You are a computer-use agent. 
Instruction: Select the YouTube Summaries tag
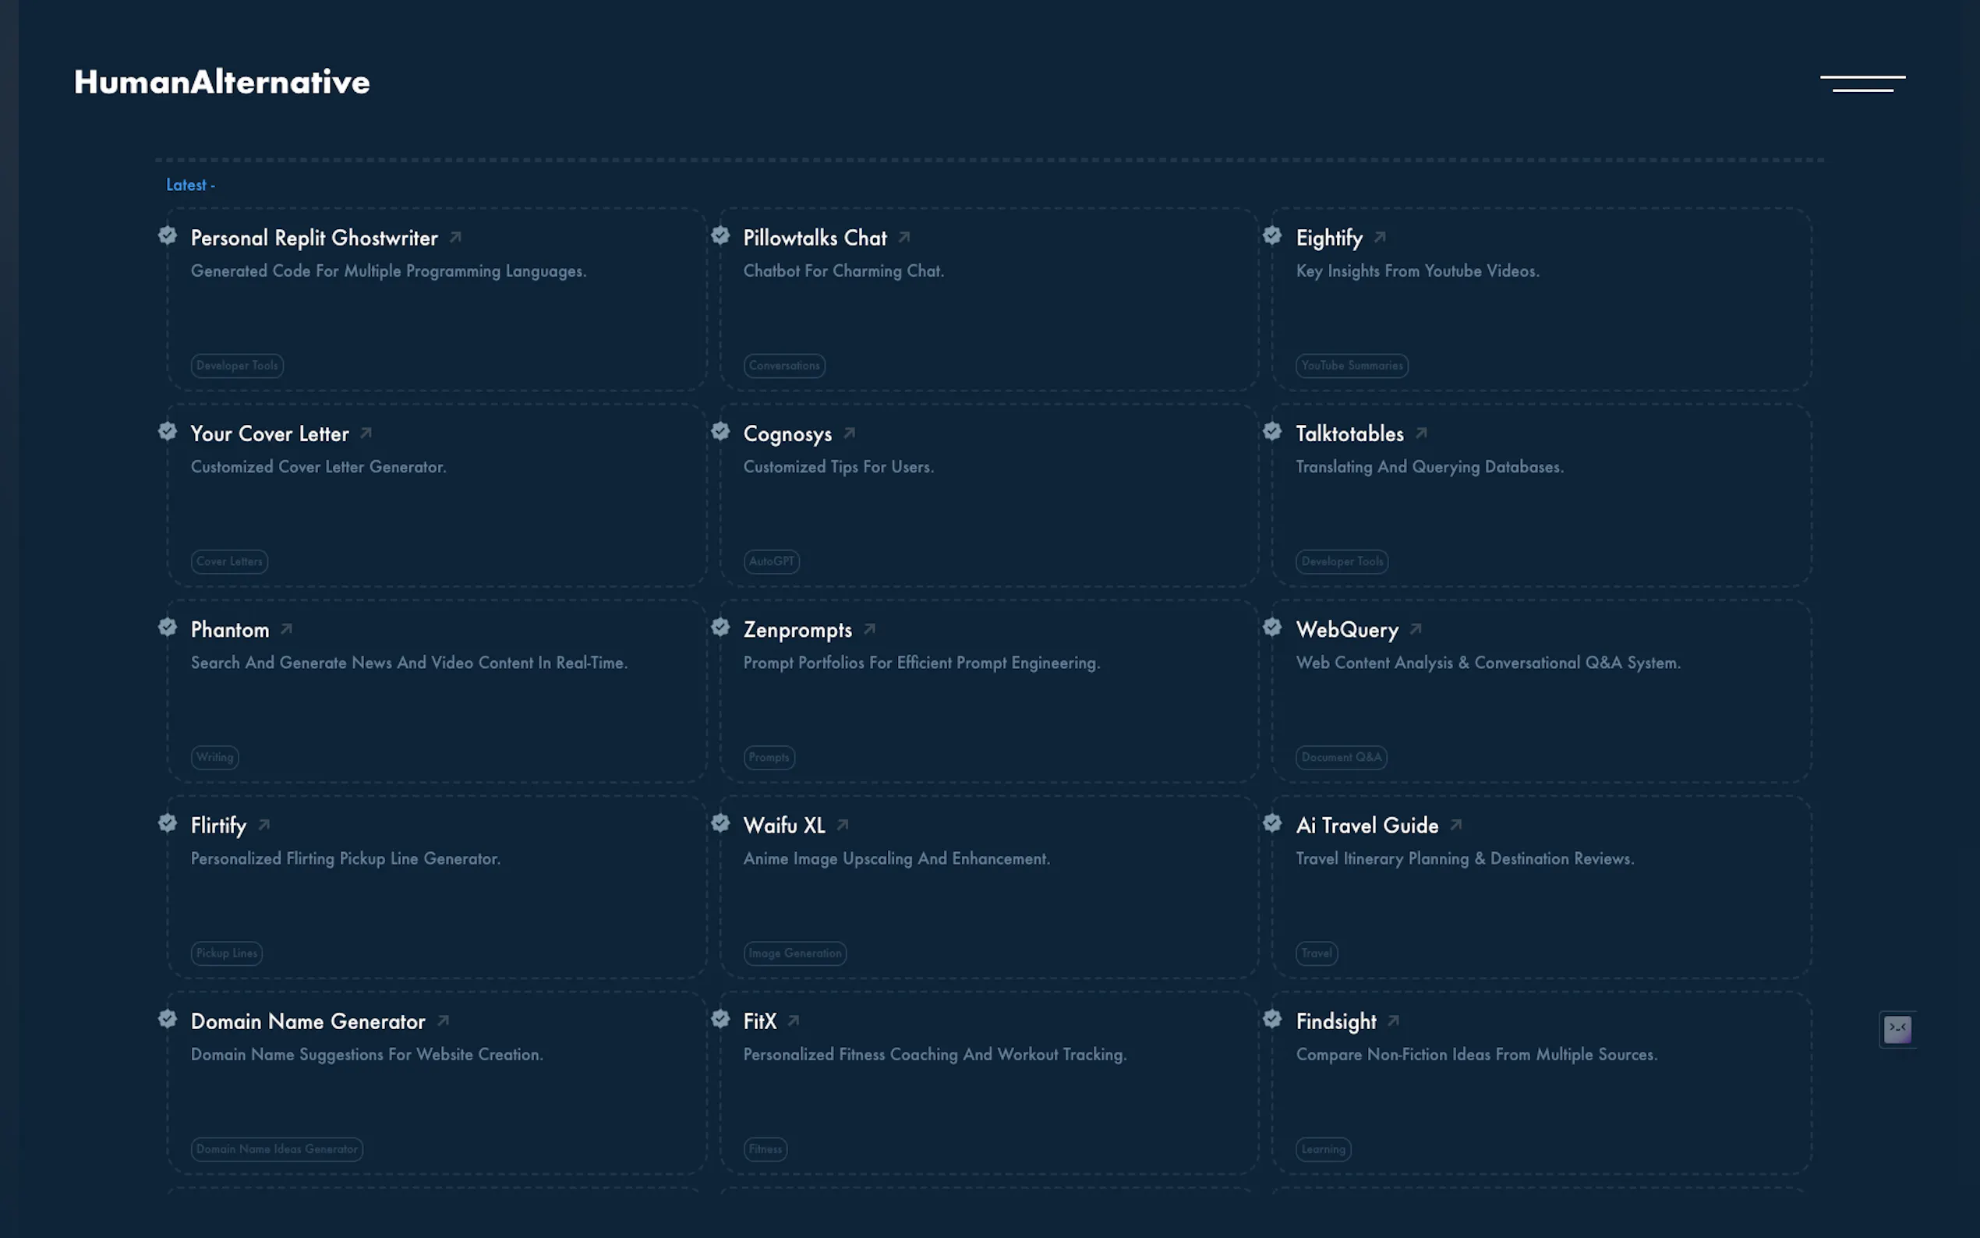(1352, 366)
